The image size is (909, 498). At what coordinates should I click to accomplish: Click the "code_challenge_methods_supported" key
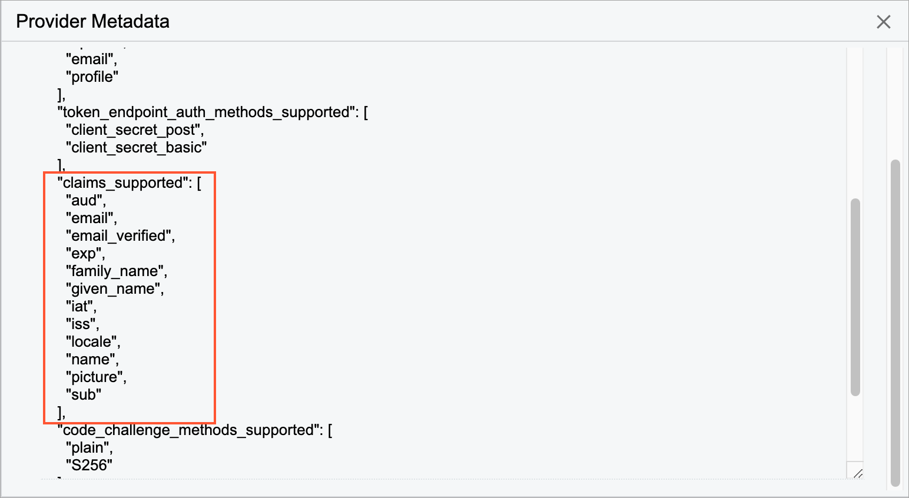pyautogui.click(x=188, y=430)
